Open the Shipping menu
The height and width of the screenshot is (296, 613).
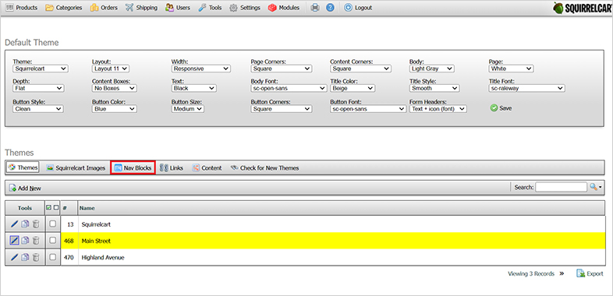coord(141,8)
